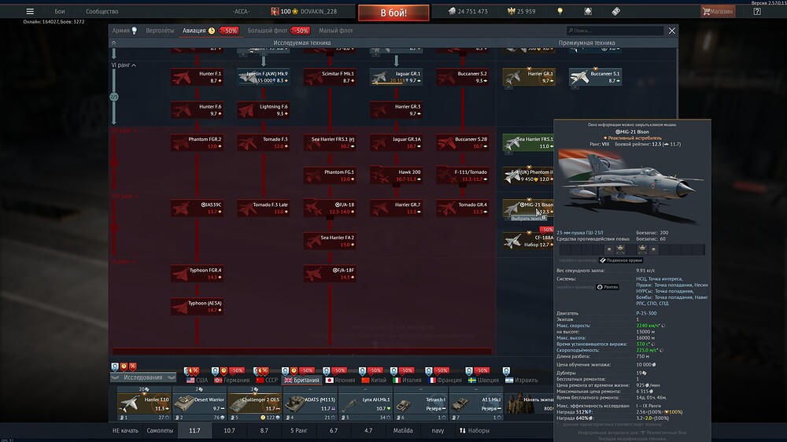Click the Golden Eagles balance 25 959

(x=522, y=11)
